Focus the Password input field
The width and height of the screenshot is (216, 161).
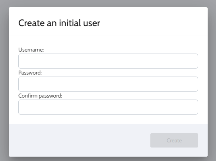[108, 84]
